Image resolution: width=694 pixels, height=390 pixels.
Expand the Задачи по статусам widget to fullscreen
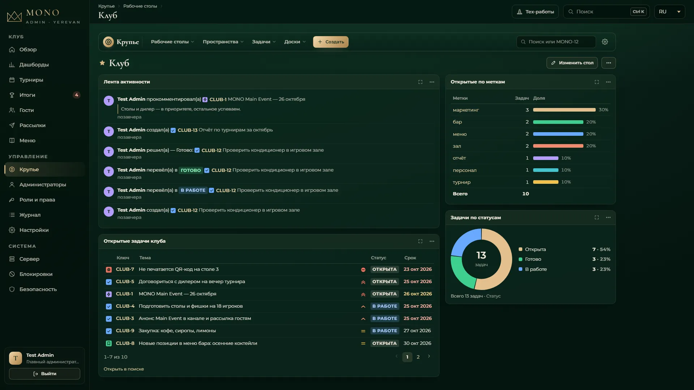[597, 217]
